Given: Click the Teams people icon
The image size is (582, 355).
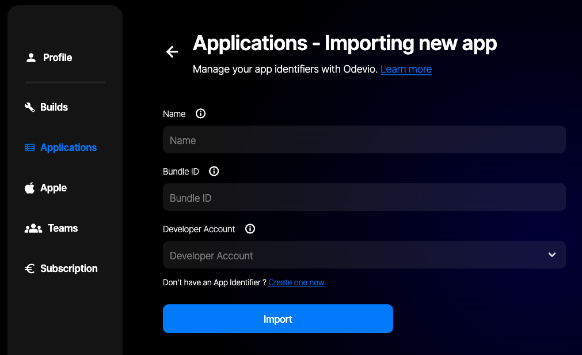Looking at the screenshot, I should tap(33, 228).
